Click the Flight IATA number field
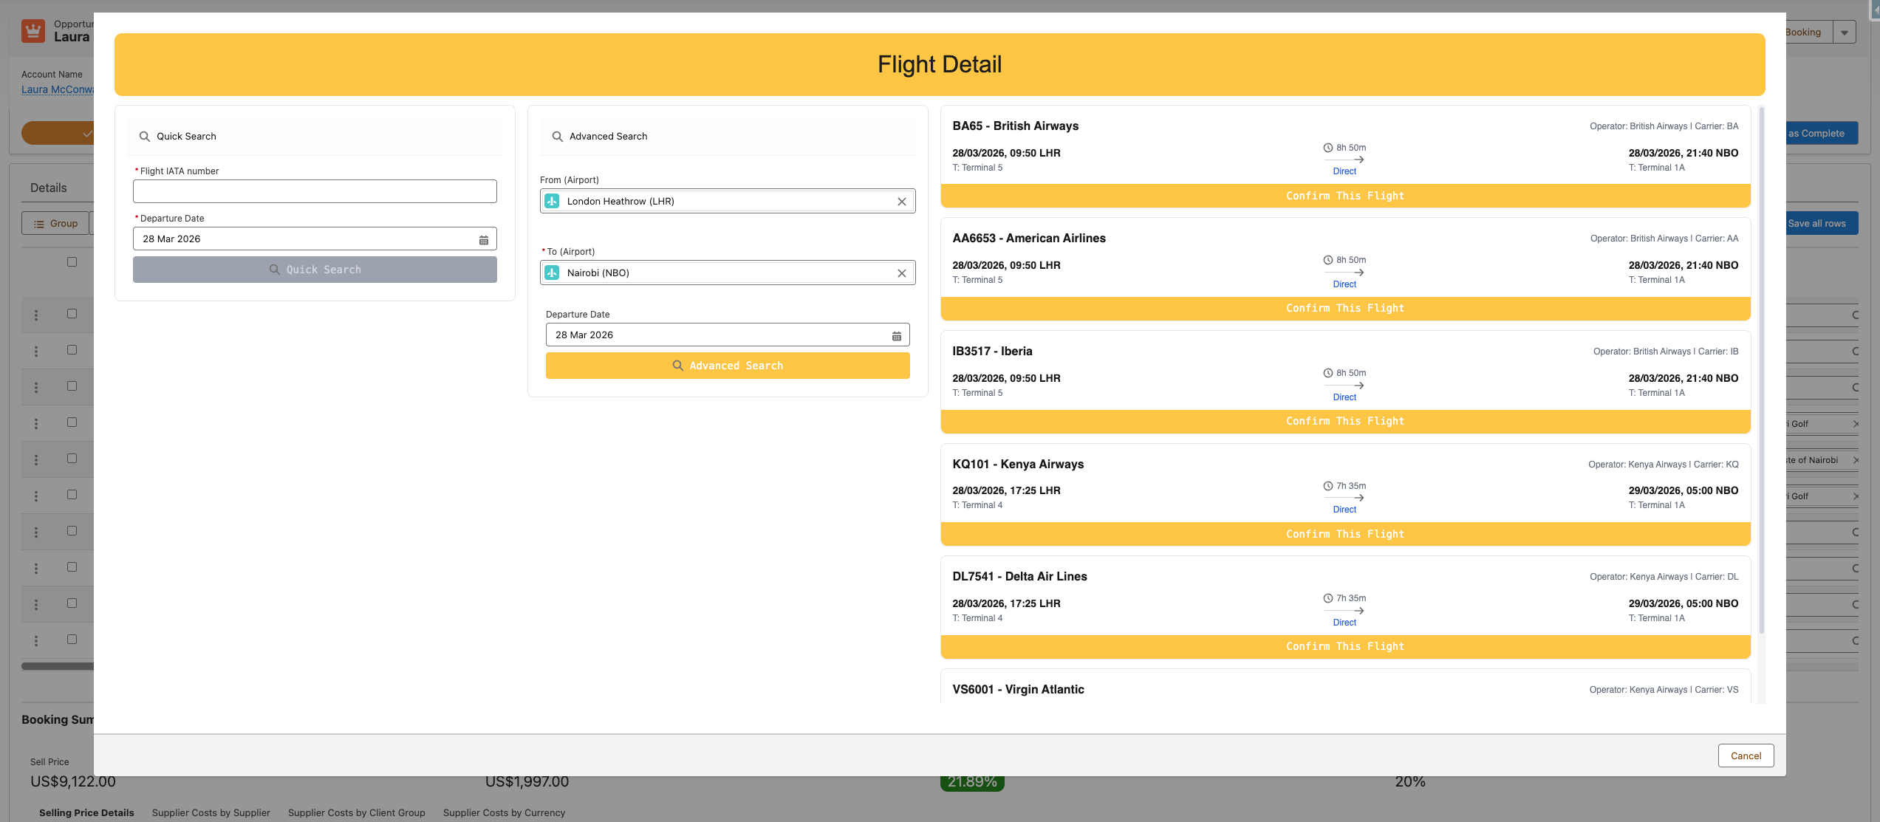 315,191
